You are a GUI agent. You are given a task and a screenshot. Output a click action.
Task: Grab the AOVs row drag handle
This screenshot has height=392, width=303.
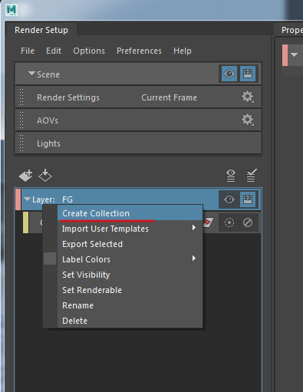pyautogui.click(x=21, y=120)
